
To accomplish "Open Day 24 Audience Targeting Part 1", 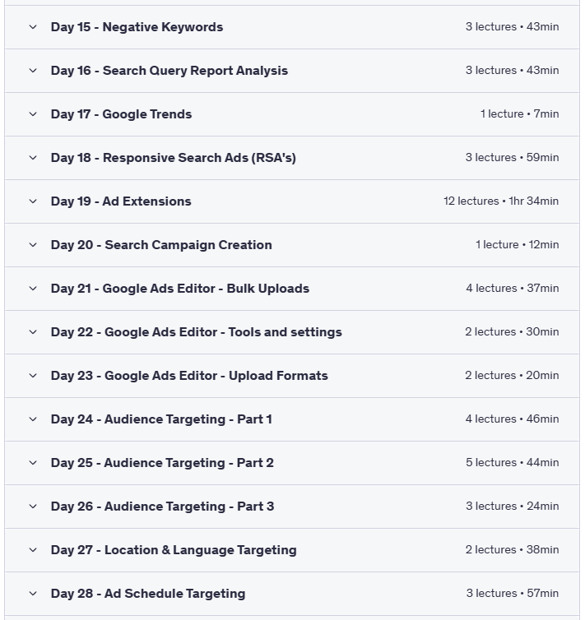I will 161,419.
